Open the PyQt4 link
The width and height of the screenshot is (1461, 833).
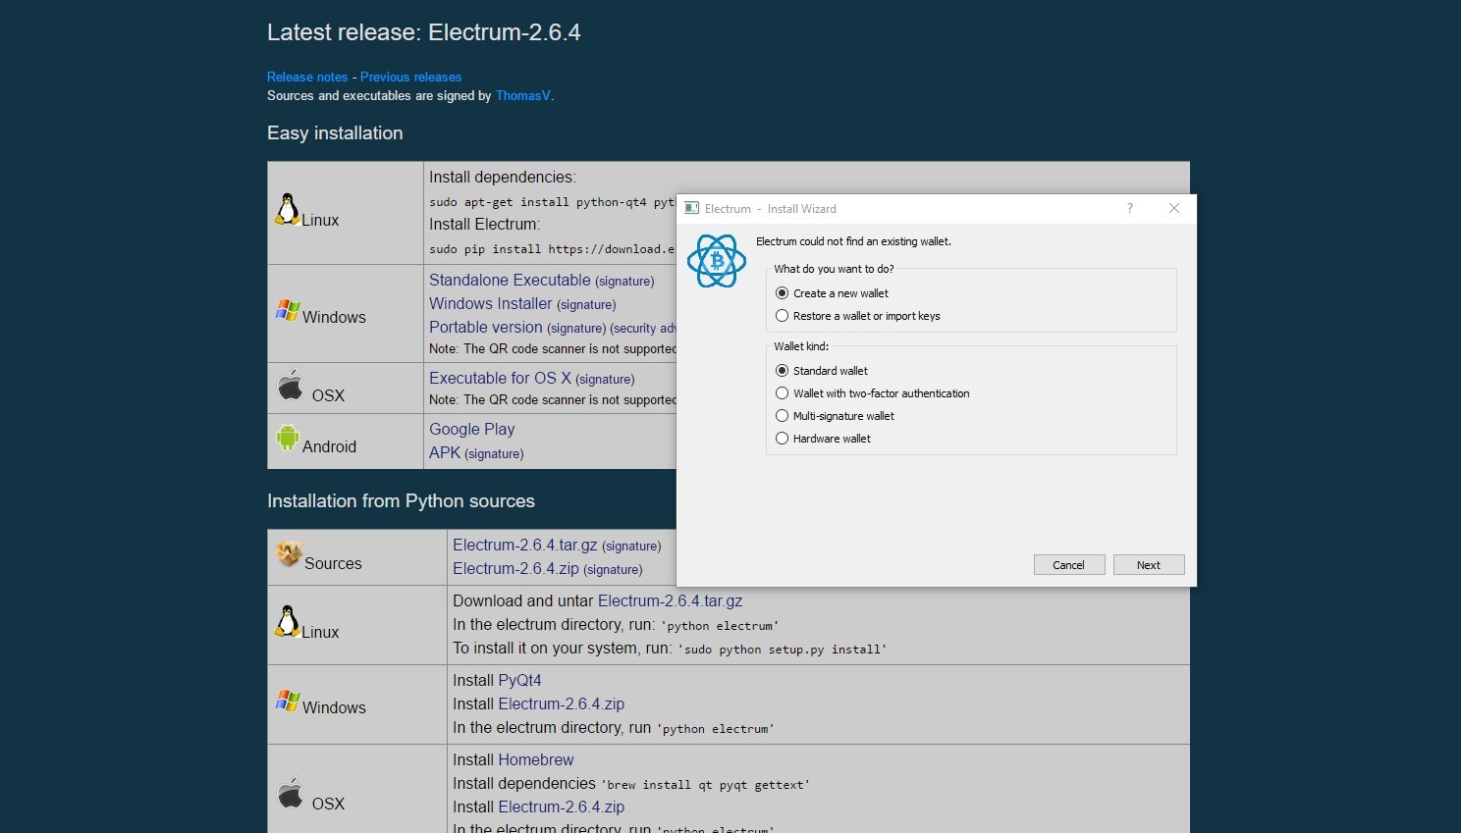[x=519, y=680]
